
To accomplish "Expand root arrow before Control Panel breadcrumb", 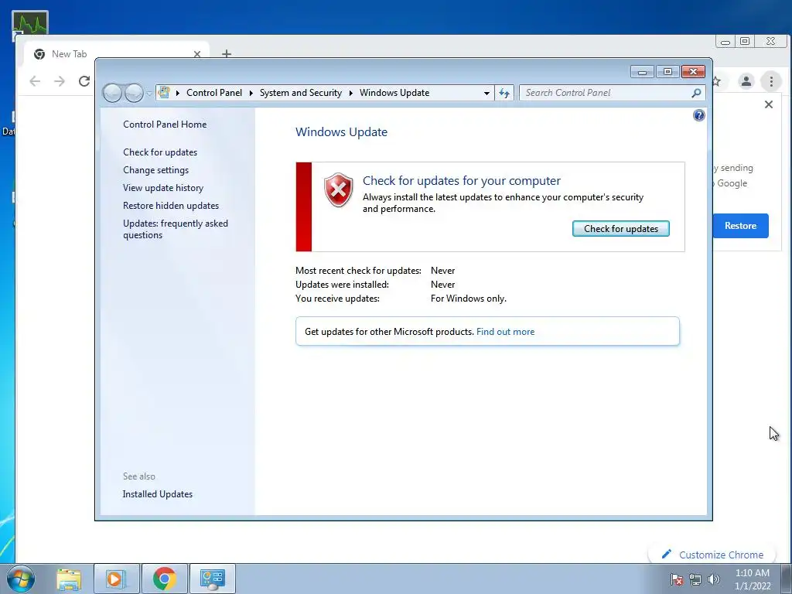I will pos(178,93).
